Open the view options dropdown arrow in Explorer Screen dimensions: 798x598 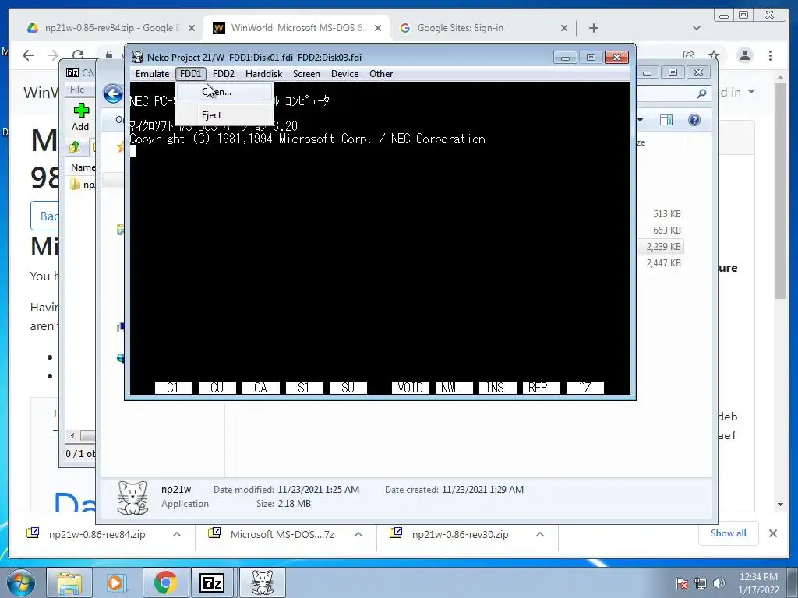(641, 120)
